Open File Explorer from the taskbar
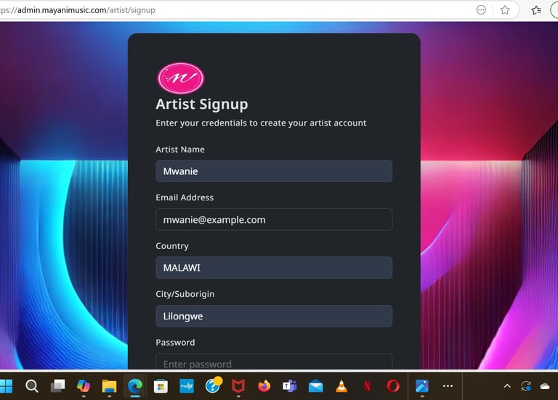558x400 pixels. pyautogui.click(x=109, y=385)
